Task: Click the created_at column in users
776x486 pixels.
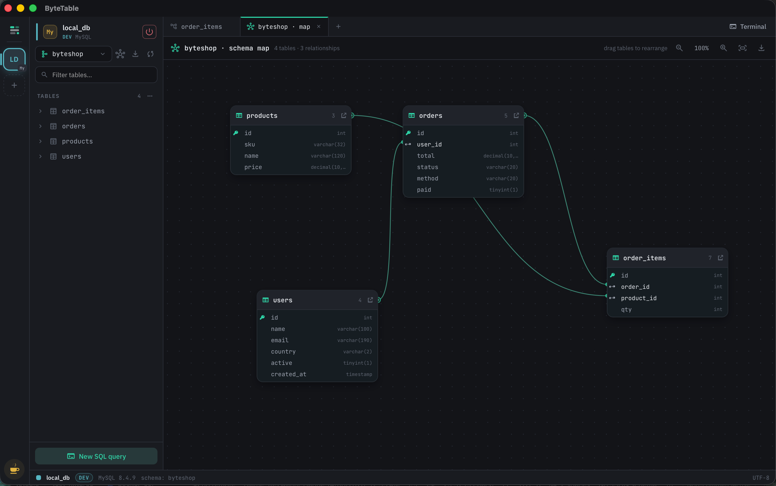Action: tap(317, 374)
